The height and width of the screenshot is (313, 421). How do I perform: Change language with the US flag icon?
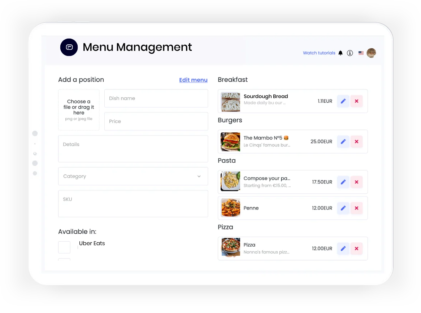point(361,53)
